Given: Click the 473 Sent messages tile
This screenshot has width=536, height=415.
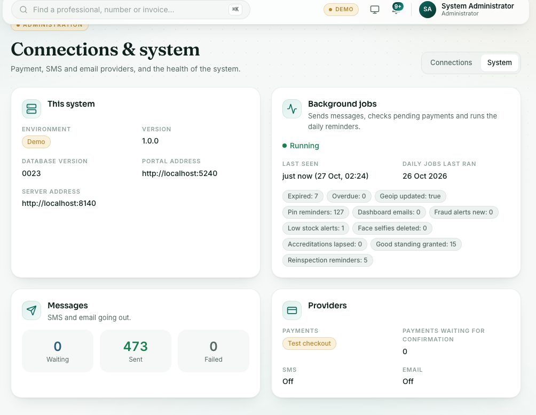Looking at the screenshot, I should (136, 351).
